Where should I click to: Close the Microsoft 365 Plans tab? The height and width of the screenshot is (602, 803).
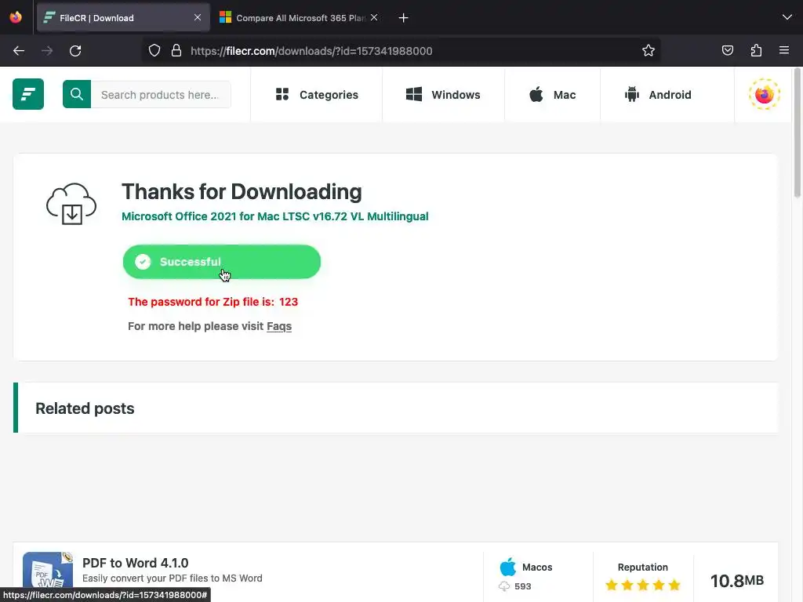374,17
